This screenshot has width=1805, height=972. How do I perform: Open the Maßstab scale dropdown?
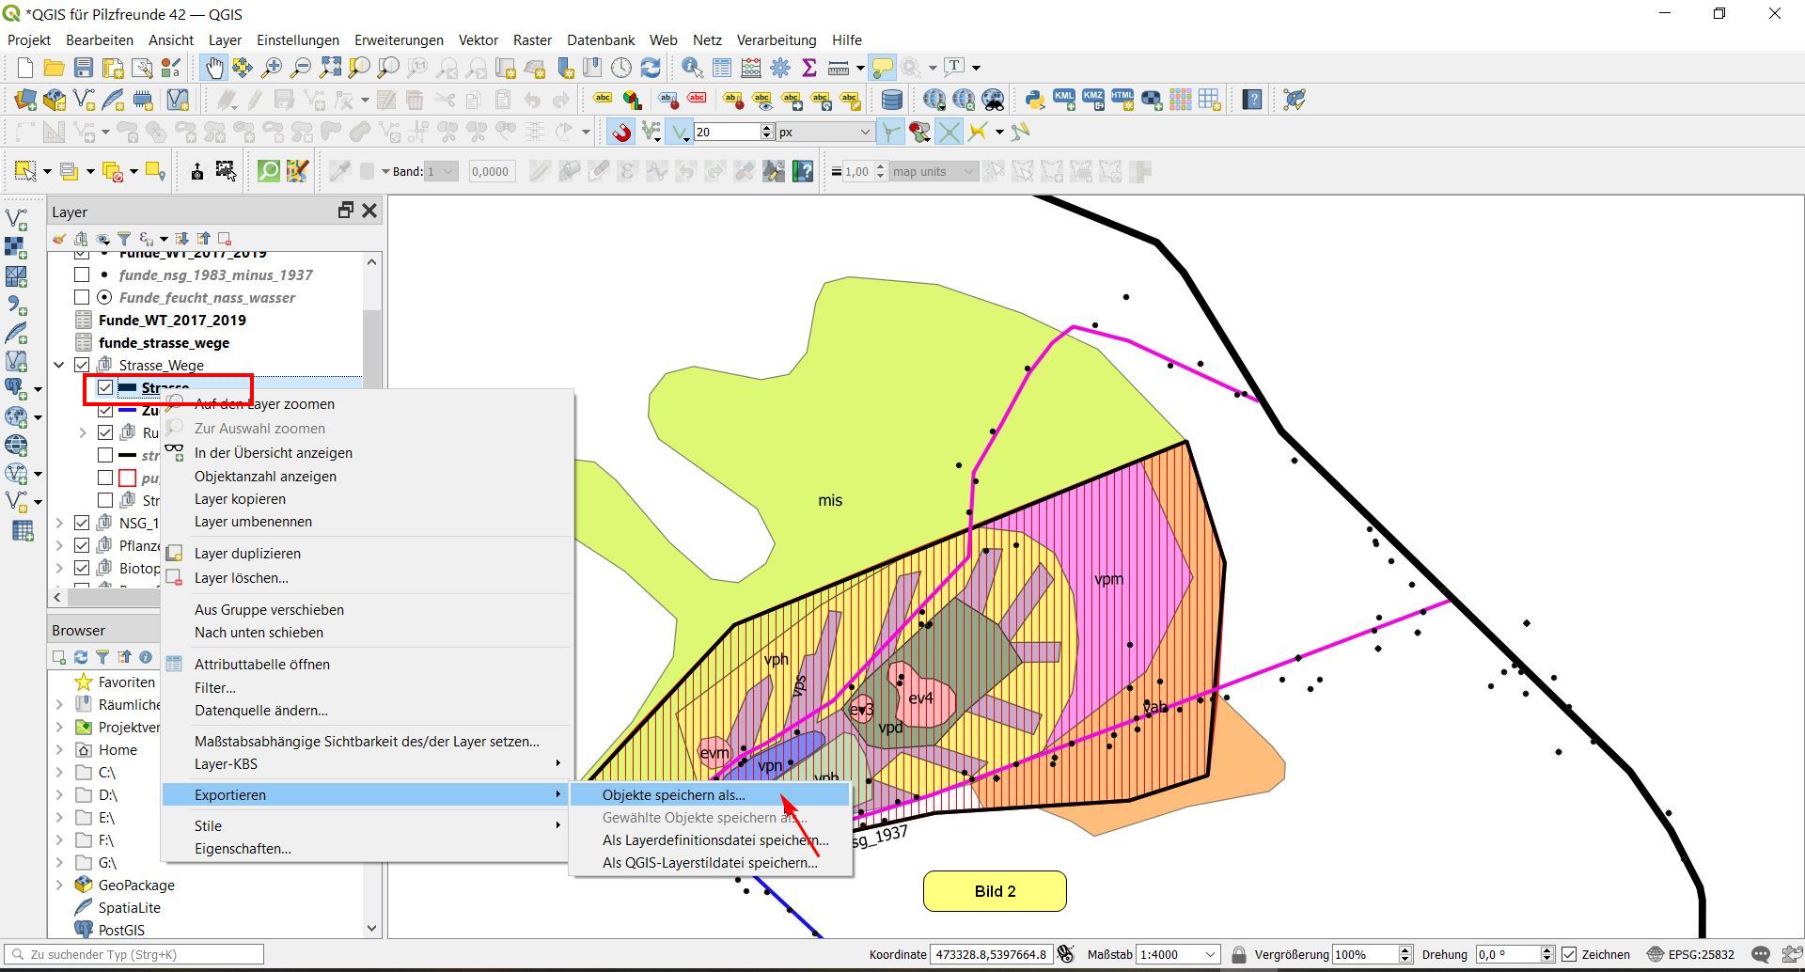(1211, 954)
